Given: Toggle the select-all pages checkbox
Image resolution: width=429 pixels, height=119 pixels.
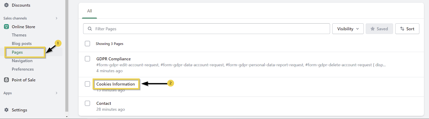Looking at the screenshot, I should [x=87, y=44].
